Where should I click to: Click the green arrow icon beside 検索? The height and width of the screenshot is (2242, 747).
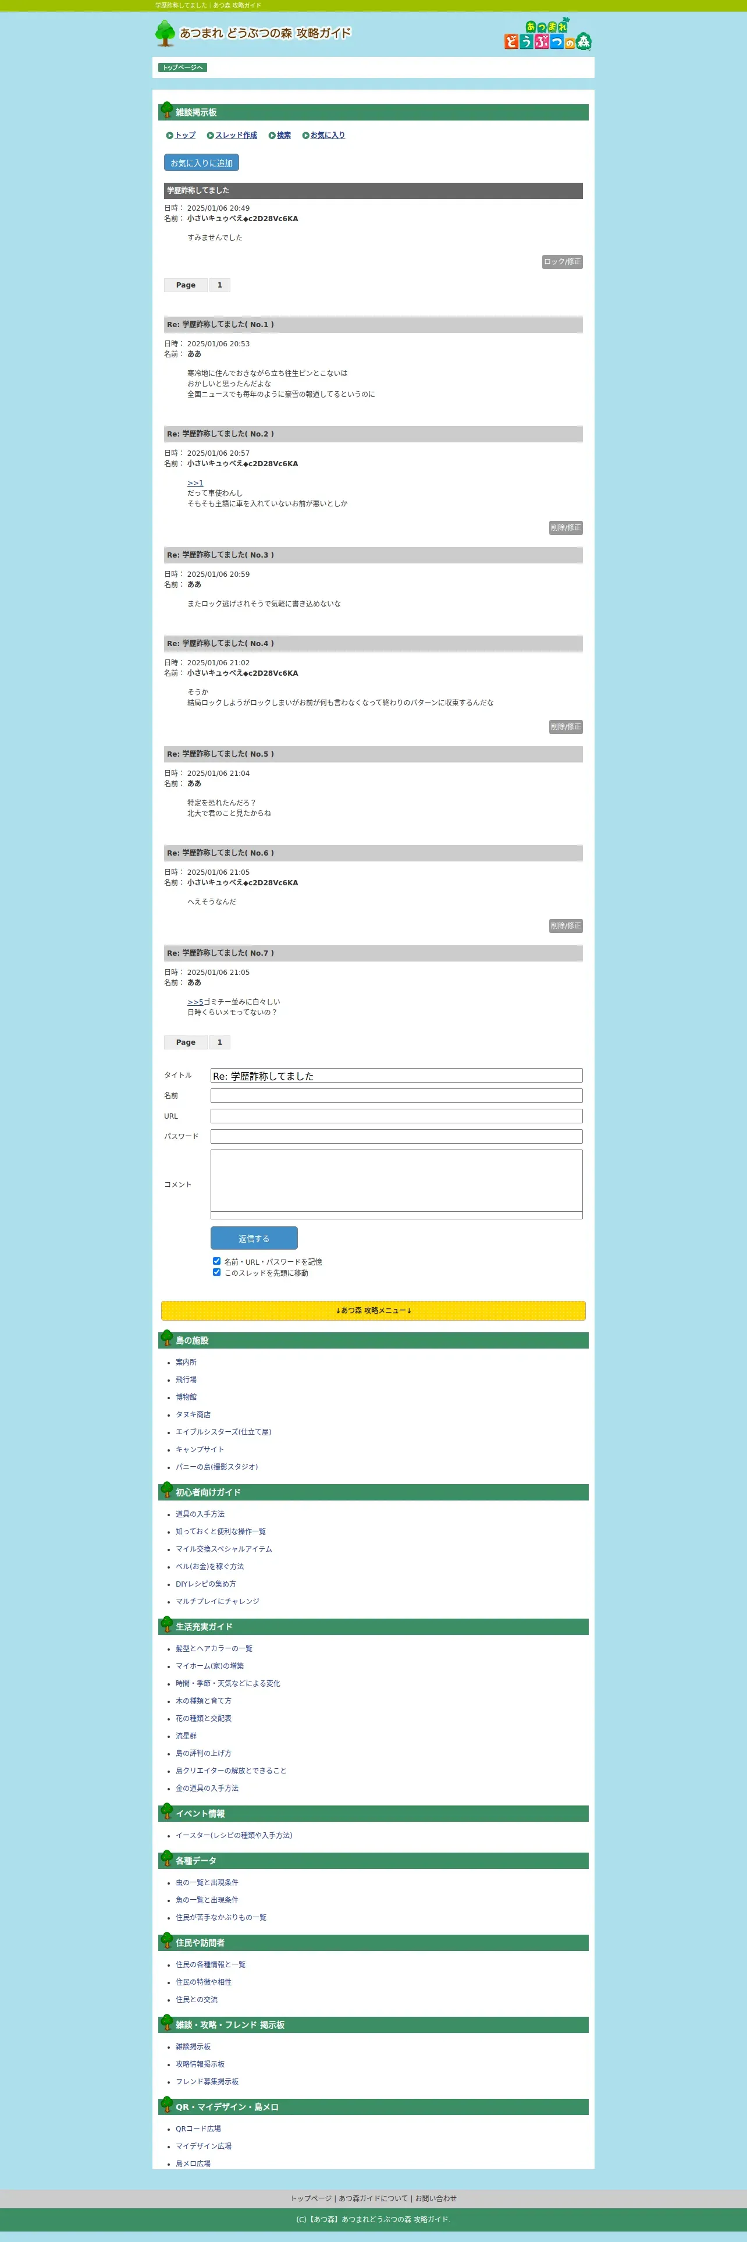(272, 136)
